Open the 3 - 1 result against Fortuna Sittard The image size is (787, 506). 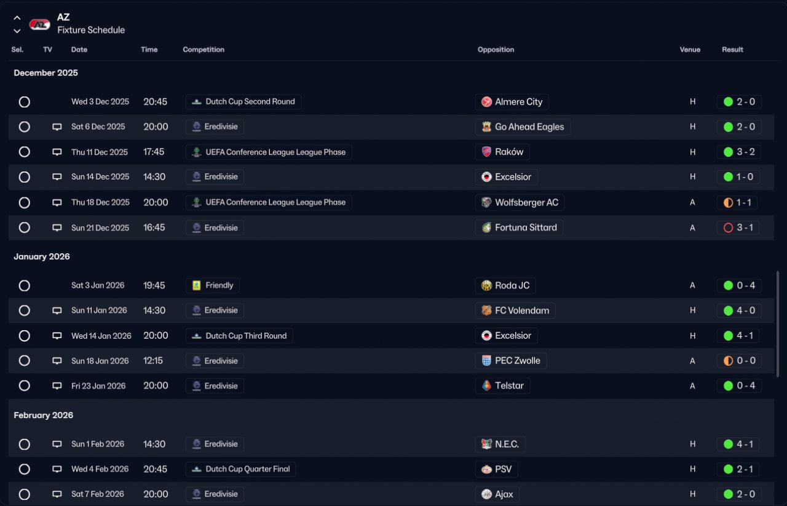tap(739, 227)
